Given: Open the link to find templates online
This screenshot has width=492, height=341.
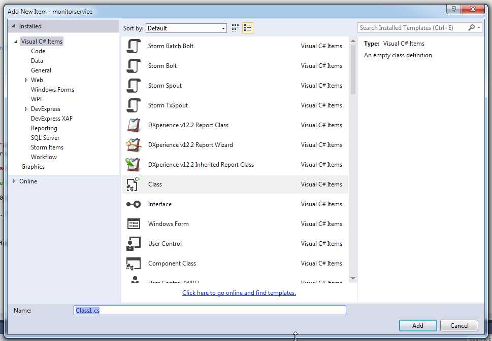Looking at the screenshot, I should coord(239,292).
